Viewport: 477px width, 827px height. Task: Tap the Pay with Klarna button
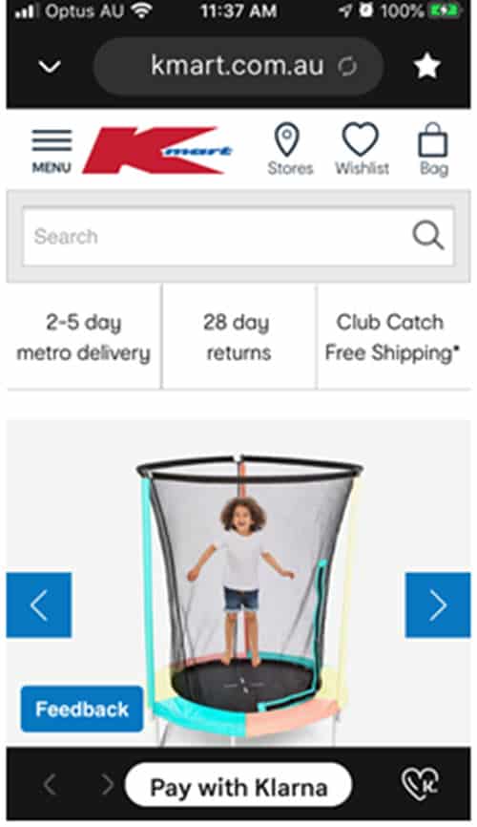pos(238,785)
